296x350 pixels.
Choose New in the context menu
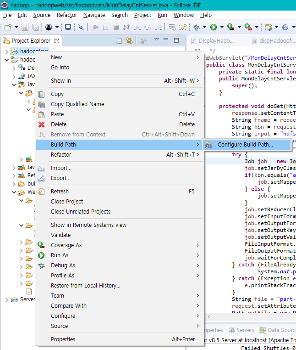[120, 57]
